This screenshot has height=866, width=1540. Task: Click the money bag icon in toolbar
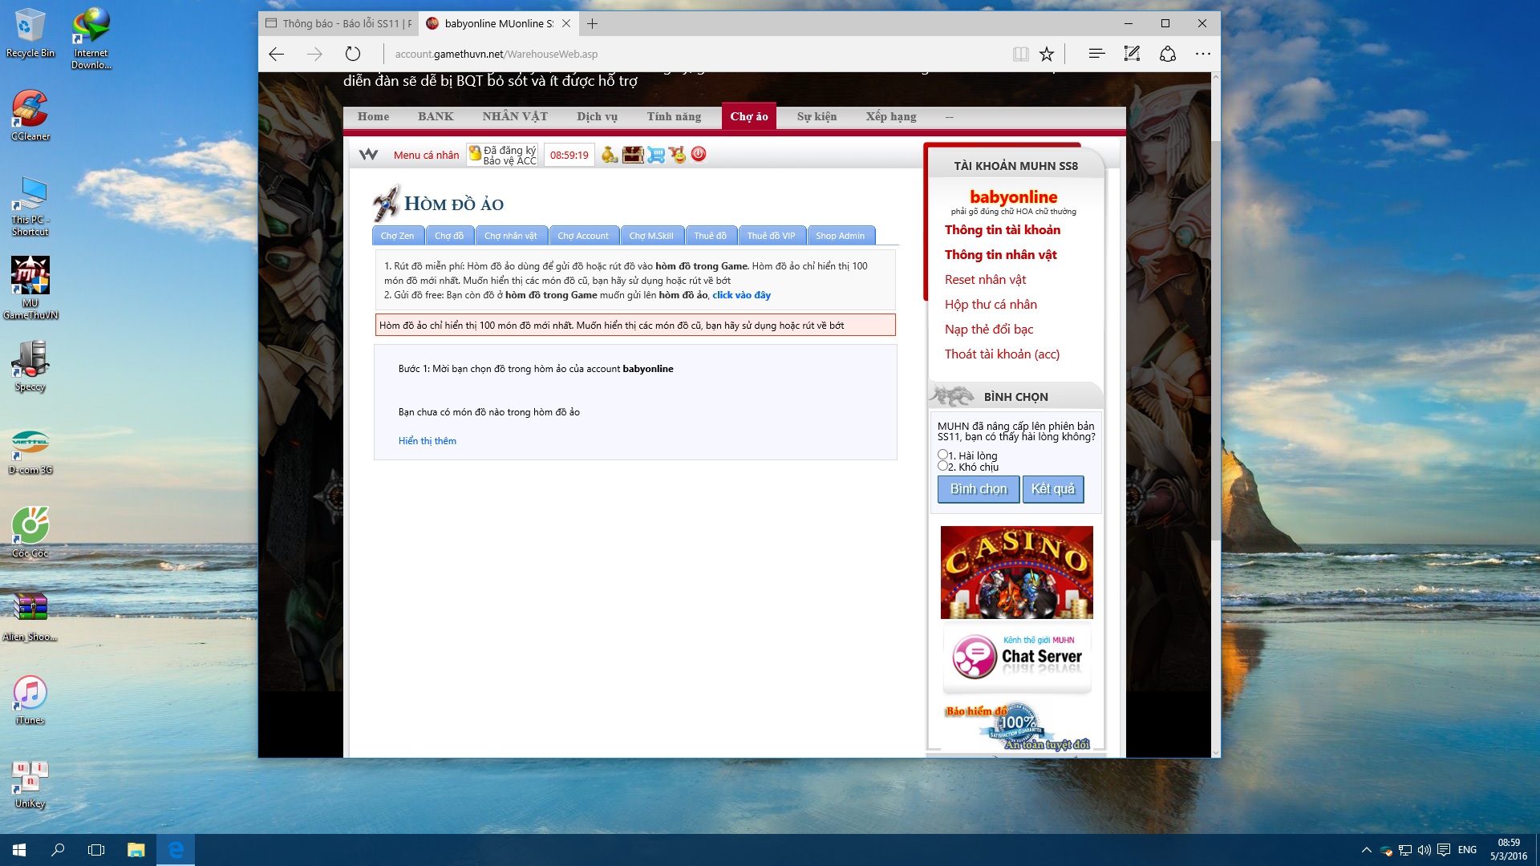[610, 155]
